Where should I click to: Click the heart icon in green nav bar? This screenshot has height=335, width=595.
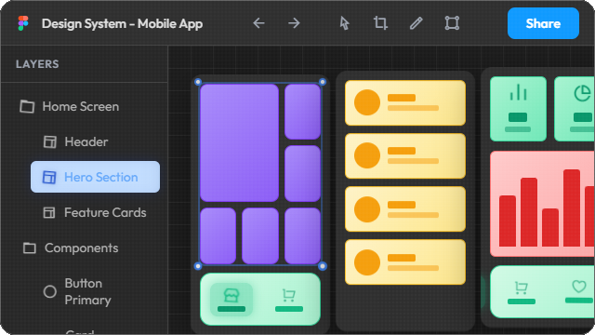tap(579, 287)
